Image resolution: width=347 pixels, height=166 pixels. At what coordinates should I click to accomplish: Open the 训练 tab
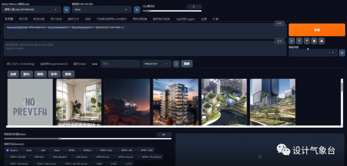point(88,19)
